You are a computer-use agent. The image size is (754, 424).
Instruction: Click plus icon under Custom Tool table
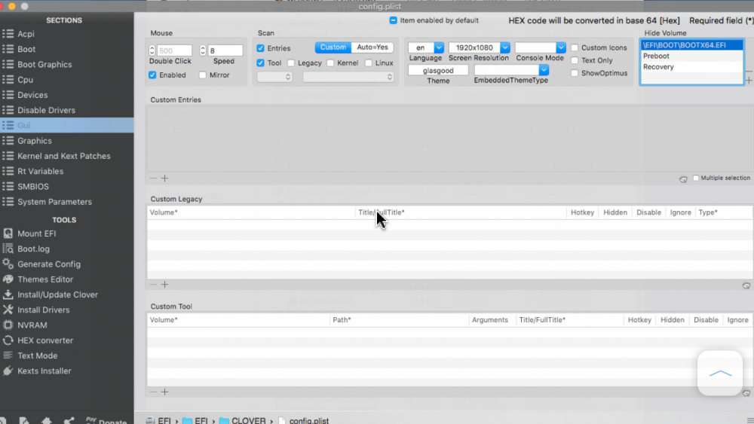coord(165,392)
